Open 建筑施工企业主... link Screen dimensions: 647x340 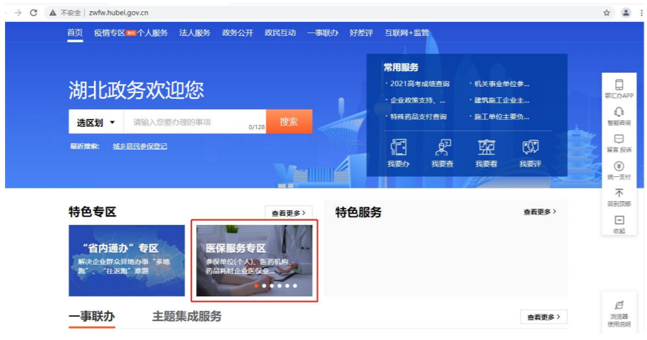coord(502,100)
